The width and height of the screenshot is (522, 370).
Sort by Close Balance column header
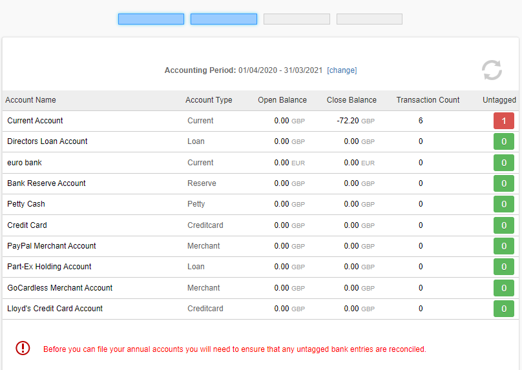pyautogui.click(x=351, y=100)
